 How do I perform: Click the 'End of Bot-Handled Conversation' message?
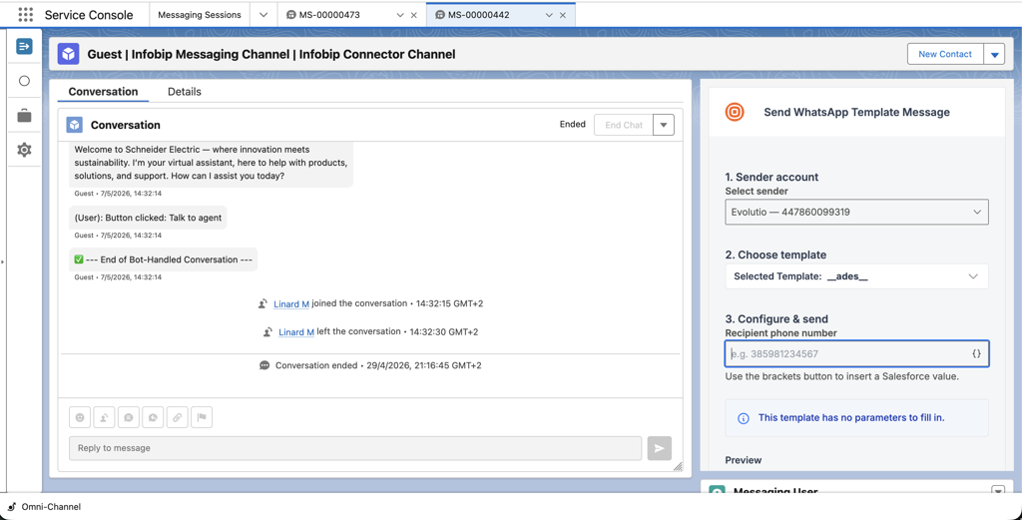pos(164,260)
